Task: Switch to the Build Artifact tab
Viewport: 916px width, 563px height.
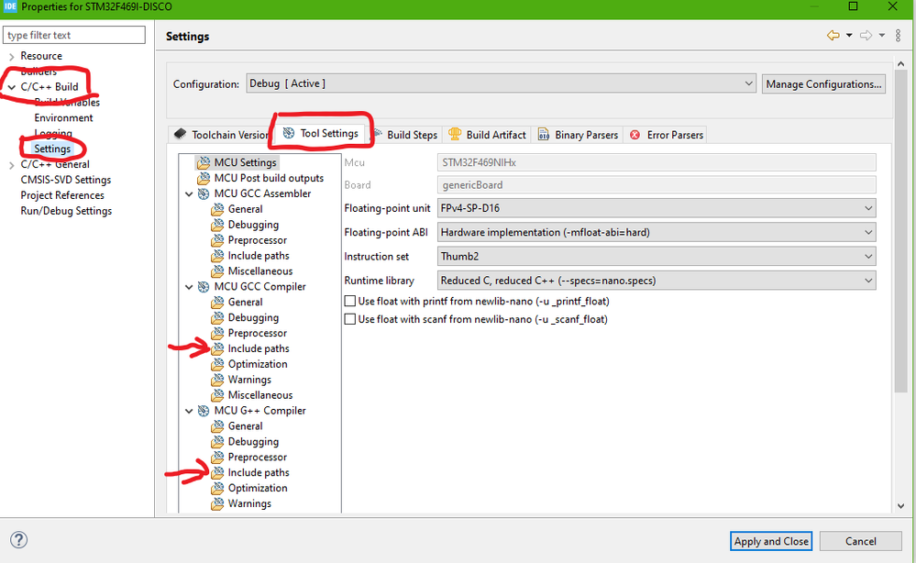Action: tap(487, 135)
